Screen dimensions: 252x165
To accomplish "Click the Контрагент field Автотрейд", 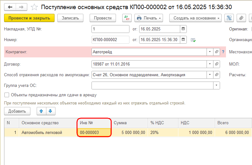I will pyautogui.click(x=149, y=52).
